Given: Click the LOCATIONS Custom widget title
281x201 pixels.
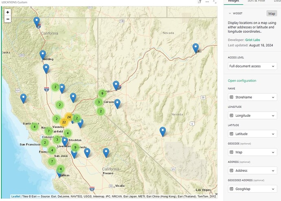Looking at the screenshot, I should [x=14, y=2].
